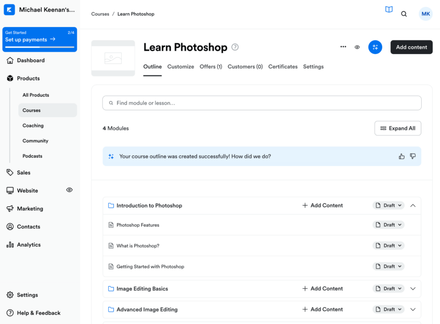Switch to the Offers (1) tab
The width and height of the screenshot is (440, 324).
pyautogui.click(x=211, y=67)
